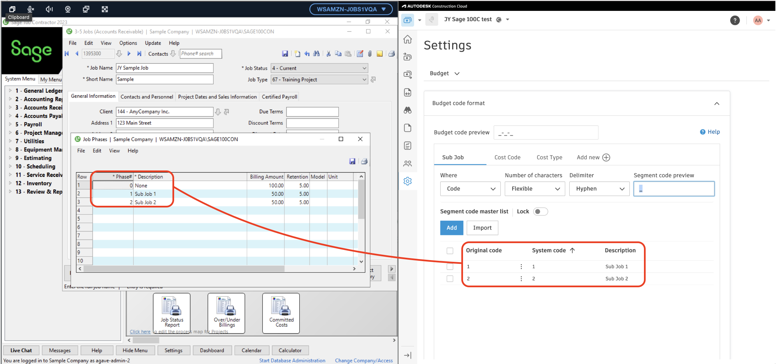The width and height of the screenshot is (776, 364).
Task: Select the Binoculars search icon in Sage toolbar
Action: pos(316,54)
